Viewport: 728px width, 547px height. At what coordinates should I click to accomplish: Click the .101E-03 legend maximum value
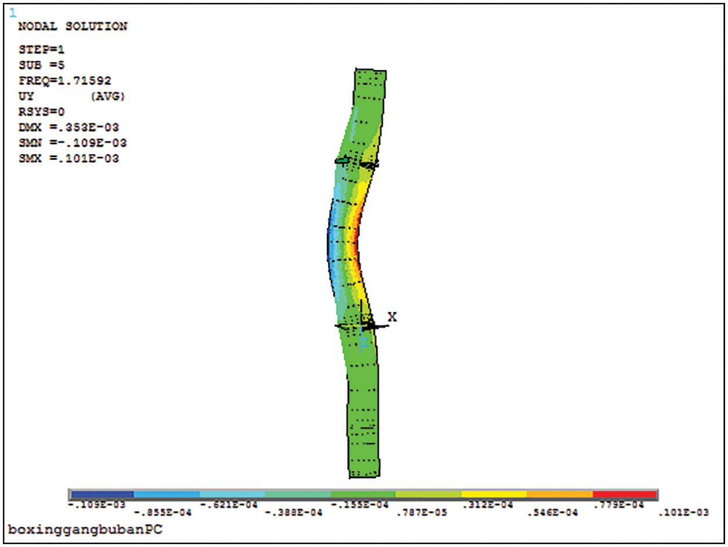[682, 512]
